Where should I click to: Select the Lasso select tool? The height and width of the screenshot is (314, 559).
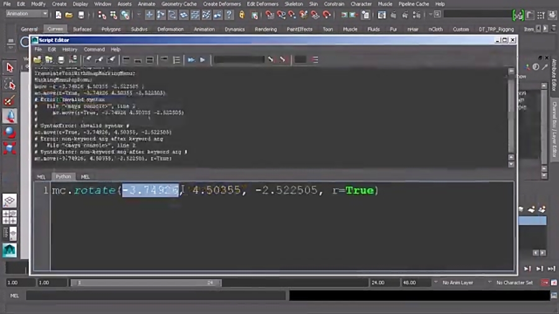[x=9, y=85]
